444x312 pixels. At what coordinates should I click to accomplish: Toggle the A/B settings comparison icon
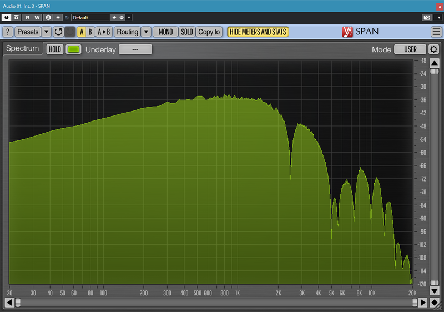coord(48,18)
